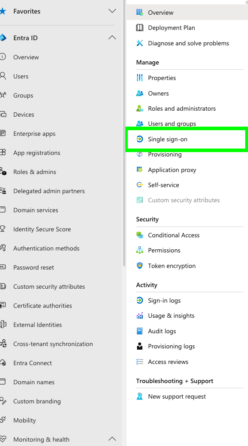Open Certificate authorities
The width and height of the screenshot is (248, 446).
coord(43,305)
